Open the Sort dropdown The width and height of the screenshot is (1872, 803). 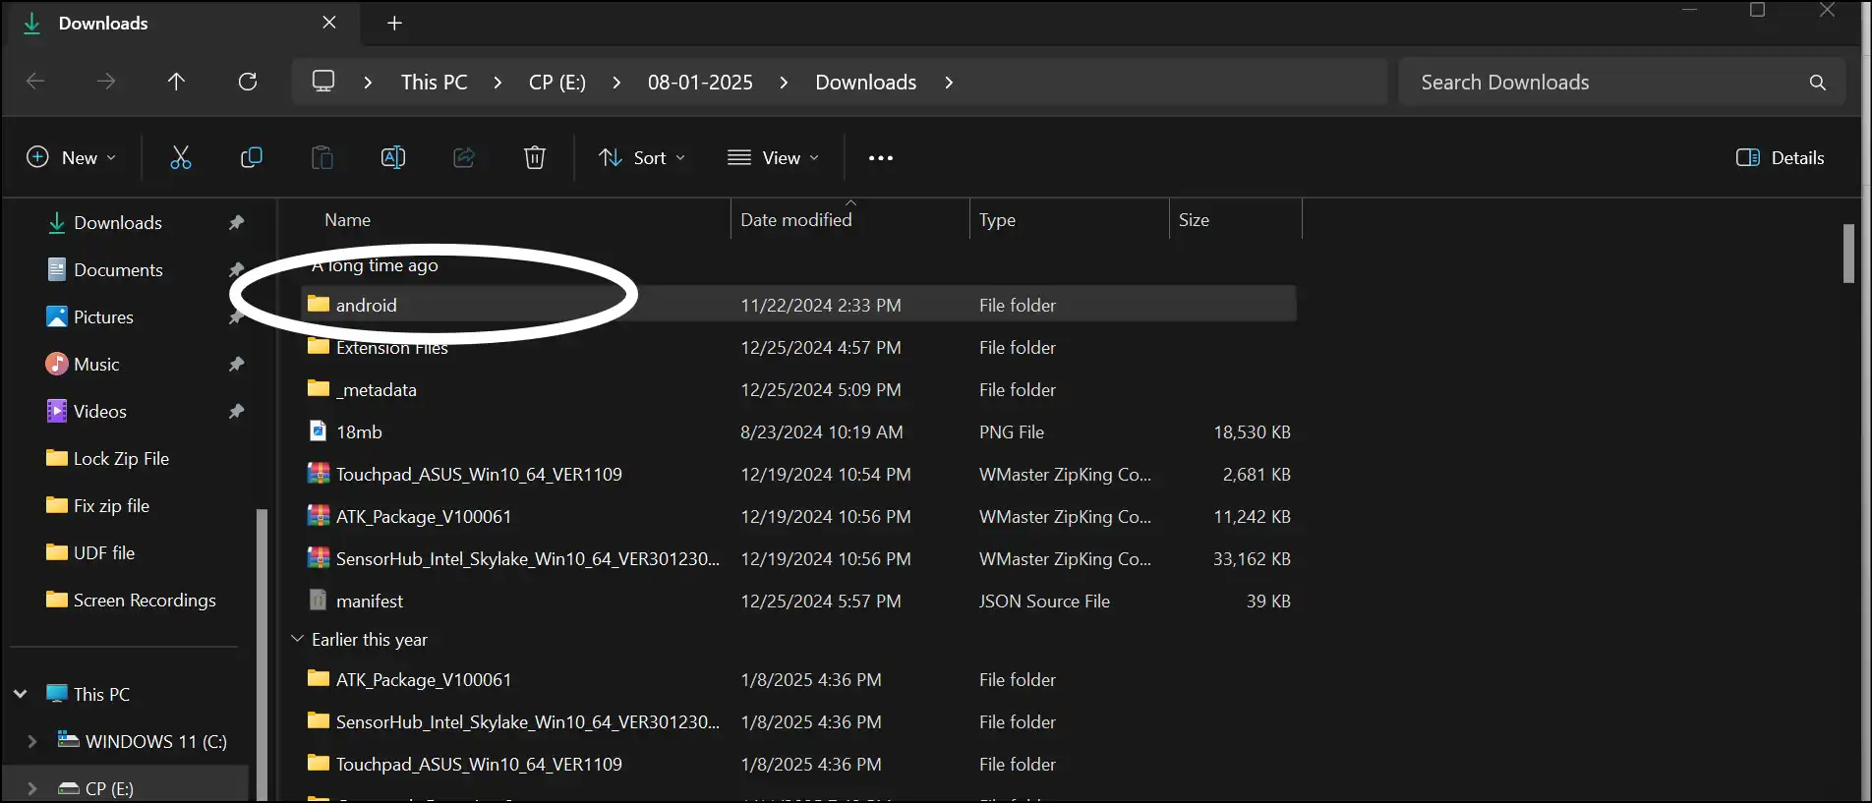(642, 157)
